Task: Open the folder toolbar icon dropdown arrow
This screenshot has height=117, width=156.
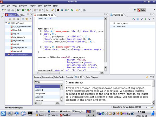Action: click(x=79, y=10)
